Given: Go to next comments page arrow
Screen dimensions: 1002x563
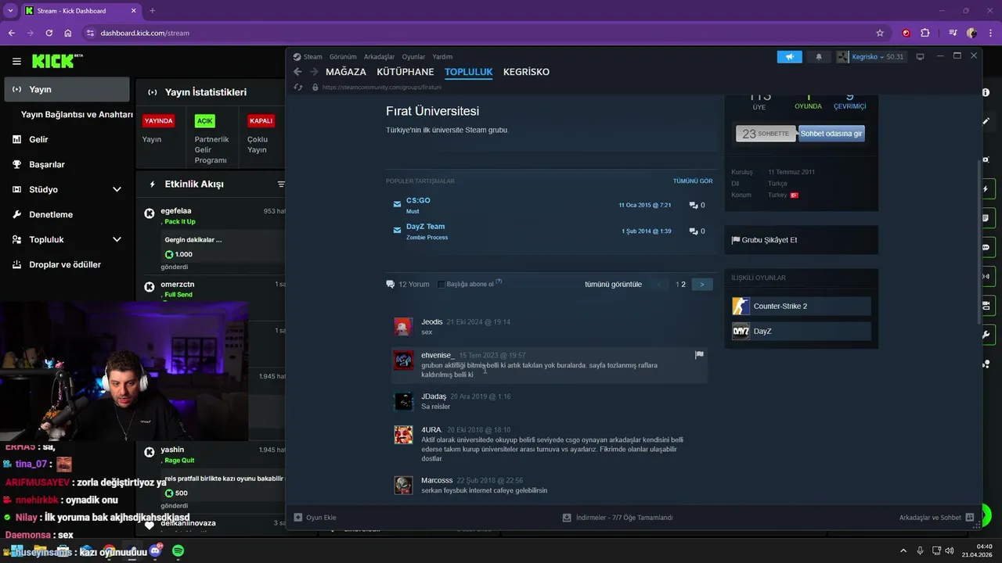Looking at the screenshot, I should 702,285.
